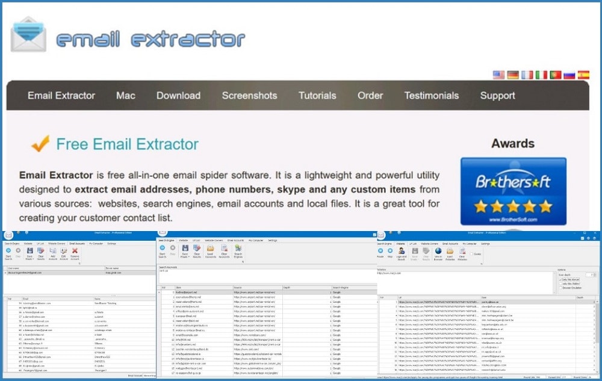This screenshot has height=381, width=602.
Task: Select Website Owners tab in left window
Action: (x=57, y=244)
